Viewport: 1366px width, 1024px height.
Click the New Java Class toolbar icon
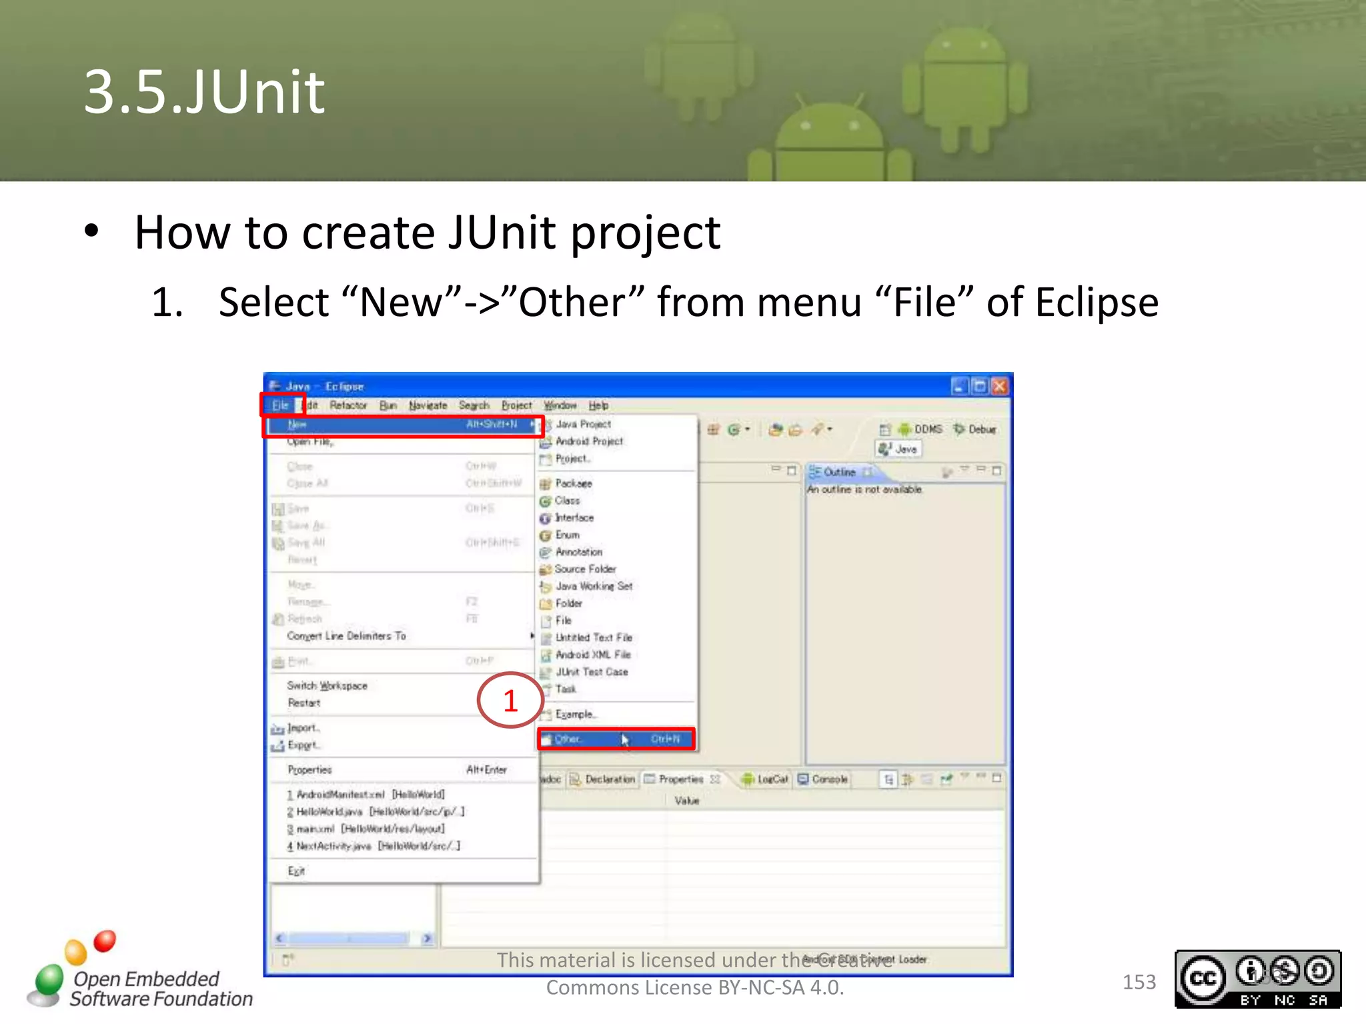[734, 429]
